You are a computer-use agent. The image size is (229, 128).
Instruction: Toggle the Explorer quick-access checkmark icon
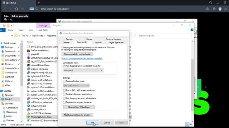(4, 25)
